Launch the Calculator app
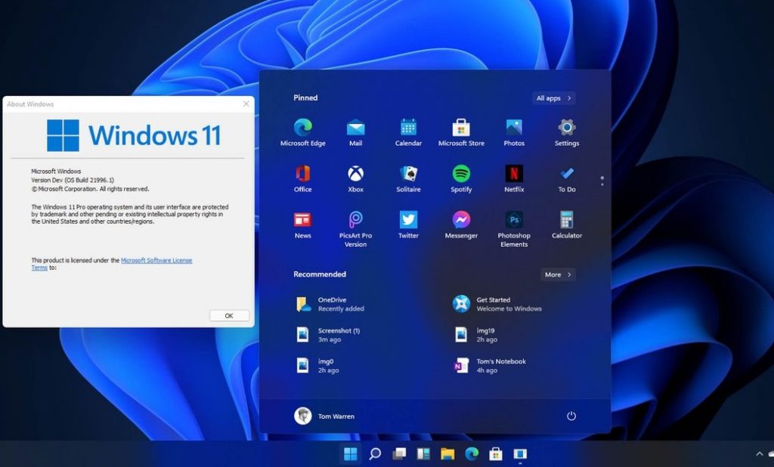774x467 pixels. [x=567, y=225]
